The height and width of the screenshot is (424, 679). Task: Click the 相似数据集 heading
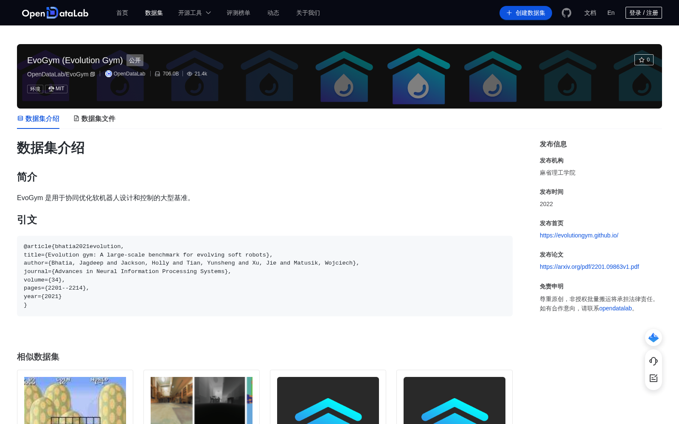pos(38,357)
